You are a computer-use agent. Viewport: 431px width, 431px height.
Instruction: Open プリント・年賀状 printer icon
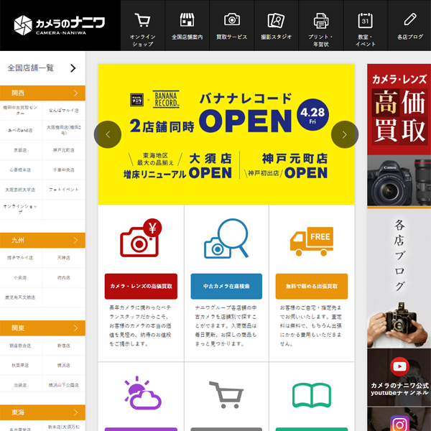320,20
